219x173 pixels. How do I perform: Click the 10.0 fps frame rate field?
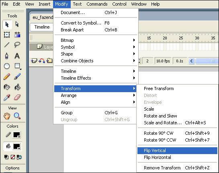click(163, 61)
